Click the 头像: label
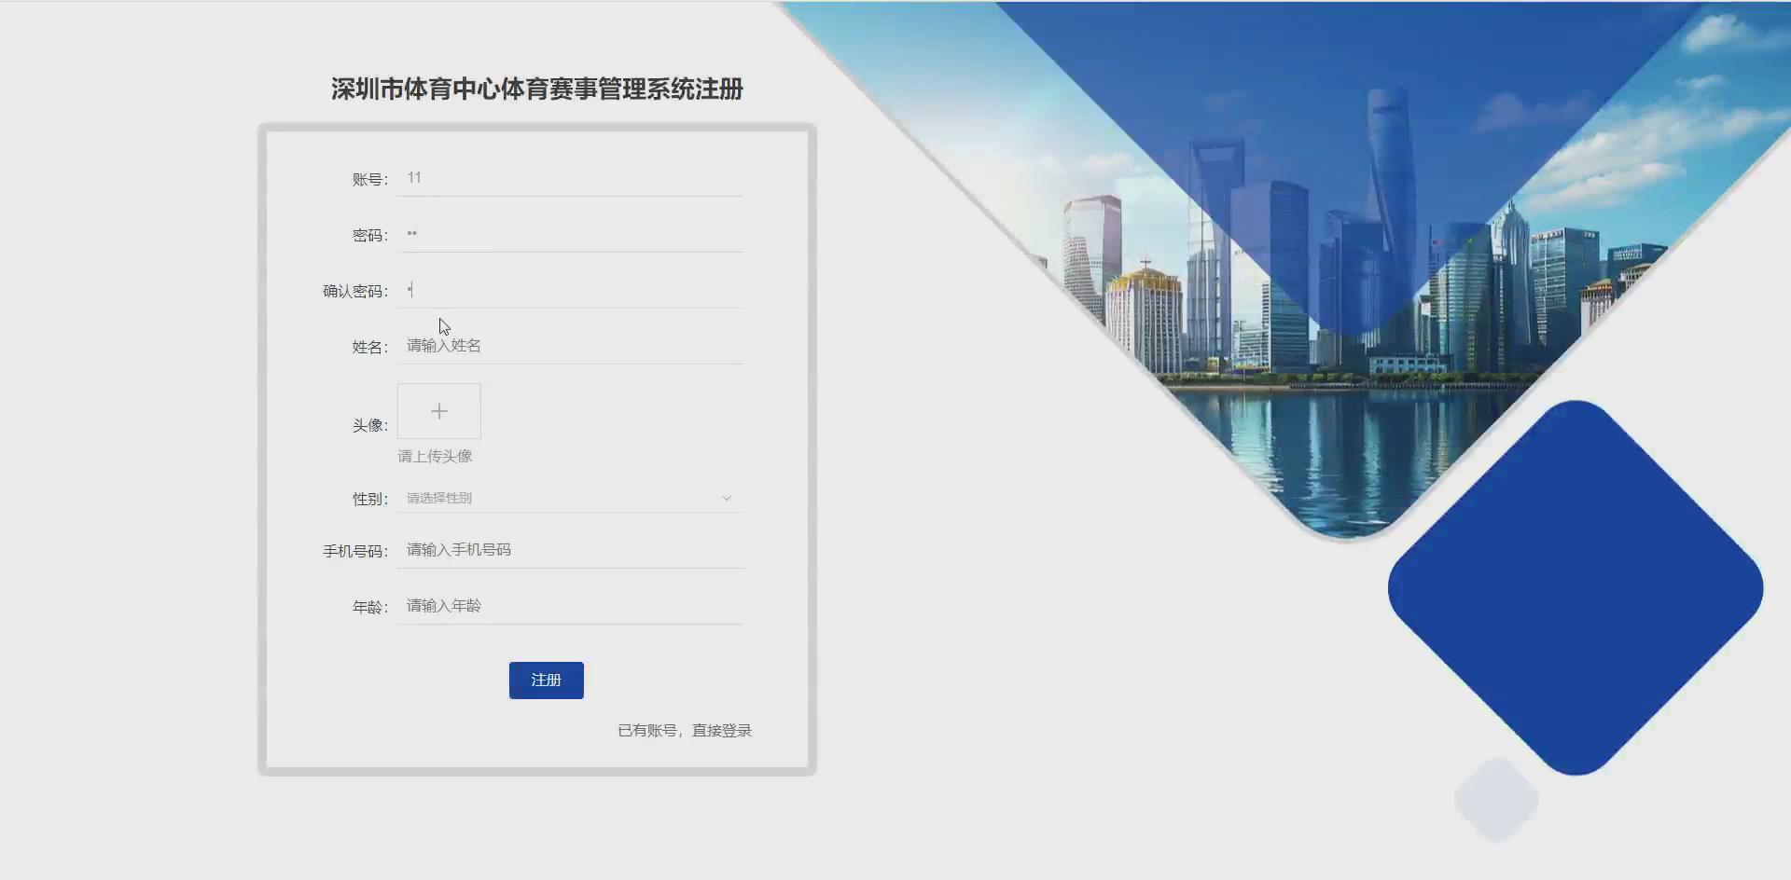The height and width of the screenshot is (880, 1791). [370, 425]
